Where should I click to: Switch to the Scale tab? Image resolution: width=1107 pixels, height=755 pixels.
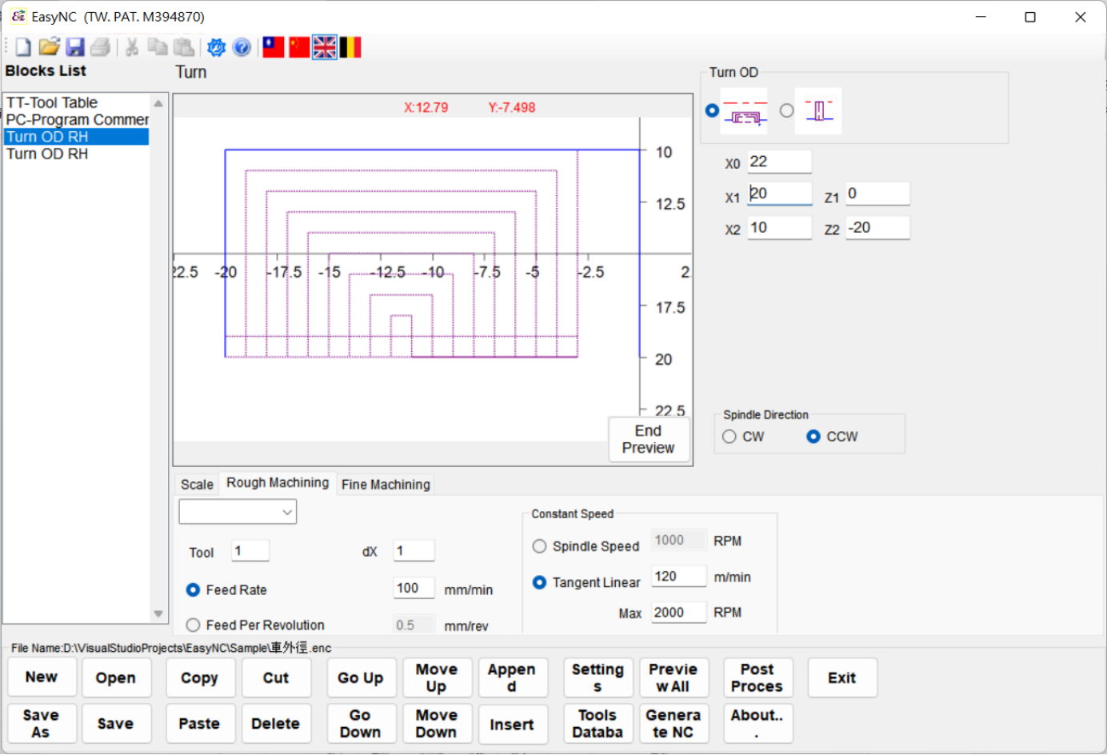click(197, 485)
